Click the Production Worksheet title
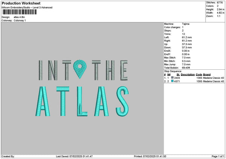Viewport: 226px width, 159px height. point(21,3)
